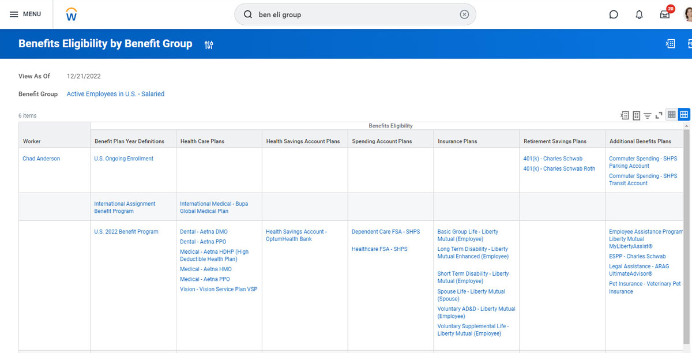Image resolution: width=692 pixels, height=353 pixels.
Task: Focus the search field containing 'ben eli group'
Action: click(x=355, y=14)
